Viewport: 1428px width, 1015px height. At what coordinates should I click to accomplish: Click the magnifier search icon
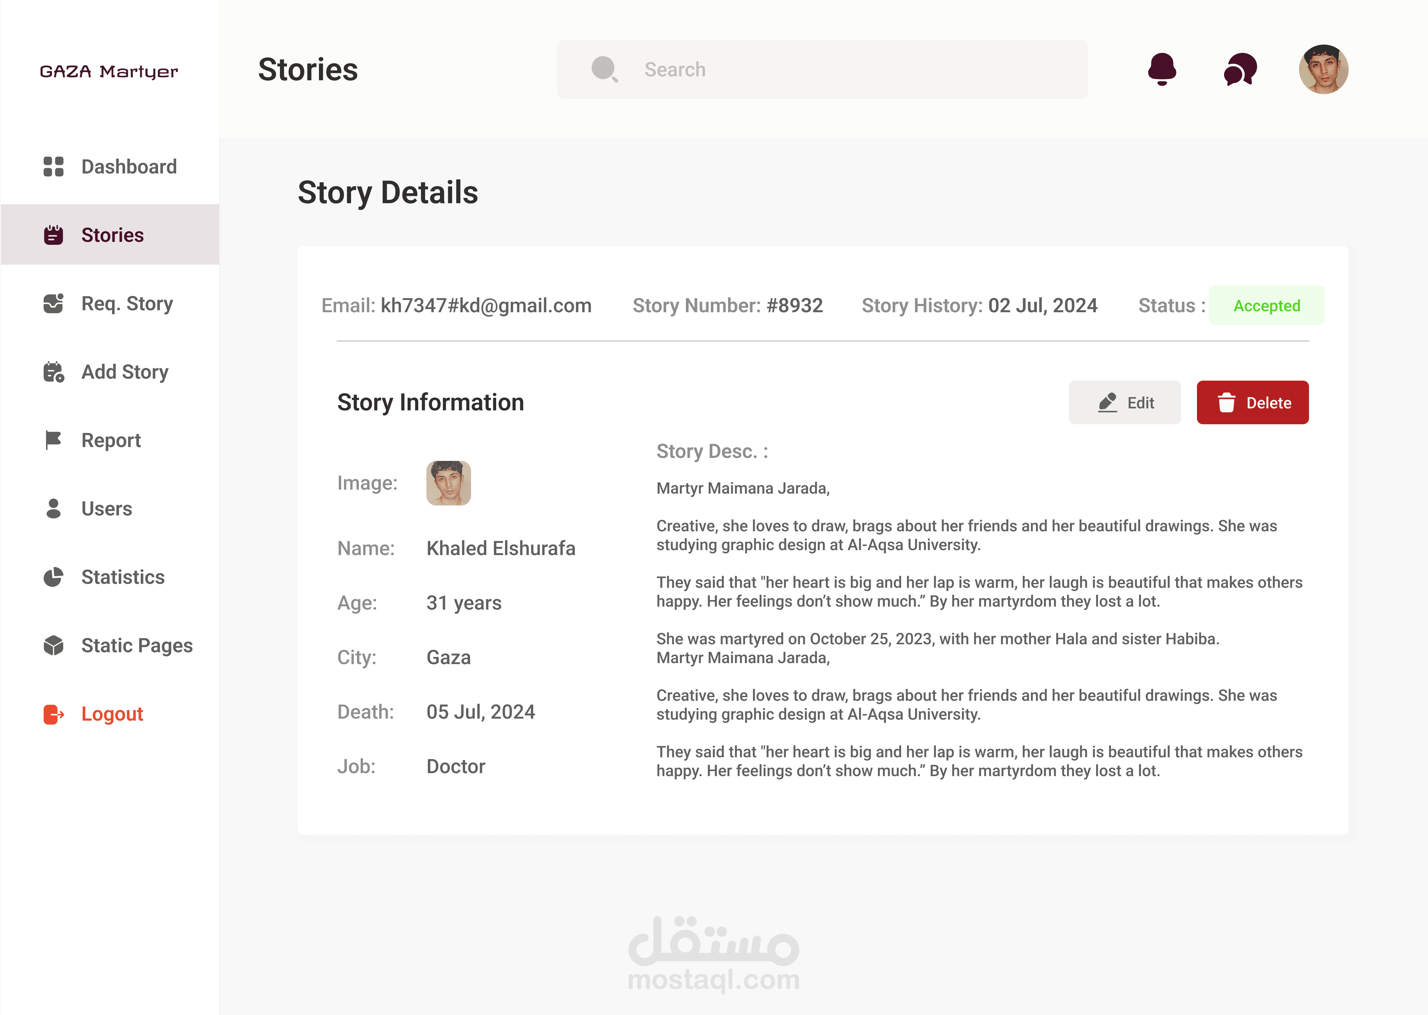point(605,69)
